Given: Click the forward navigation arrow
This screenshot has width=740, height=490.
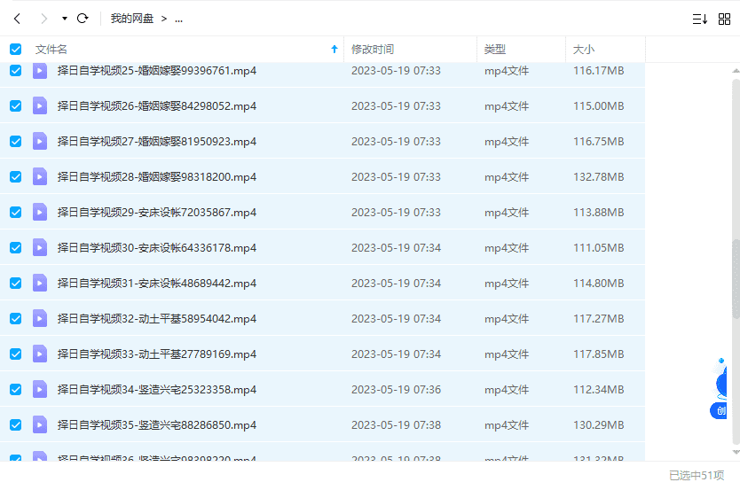Looking at the screenshot, I should [x=43, y=19].
